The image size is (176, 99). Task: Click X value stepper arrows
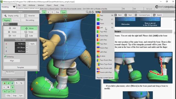27,44
